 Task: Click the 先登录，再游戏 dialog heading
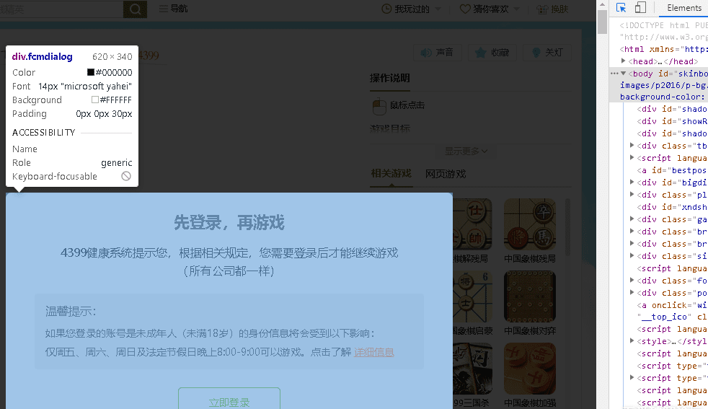[x=229, y=223]
